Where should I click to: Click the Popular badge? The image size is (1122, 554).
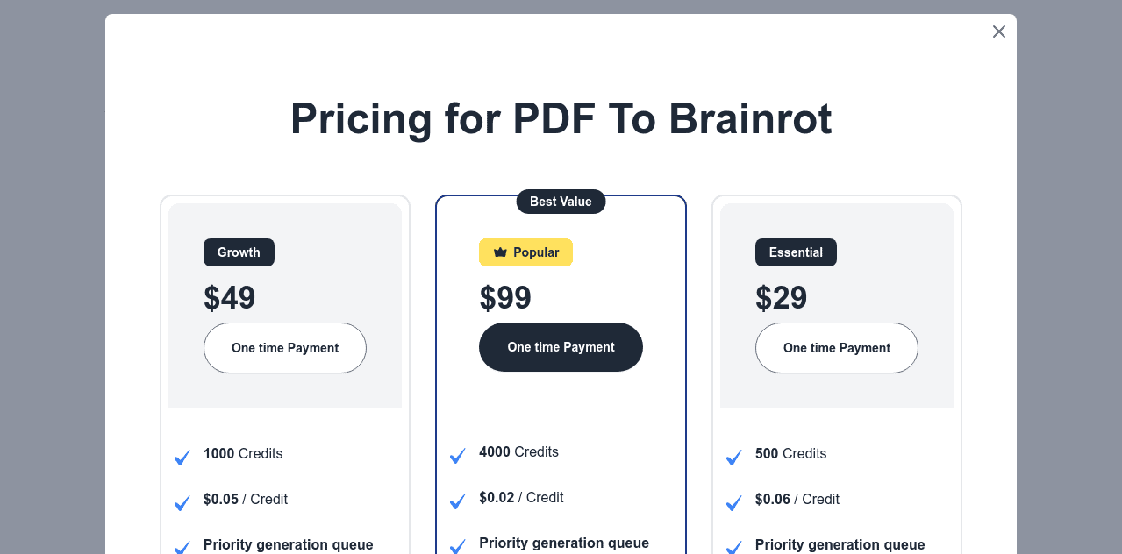coord(525,252)
